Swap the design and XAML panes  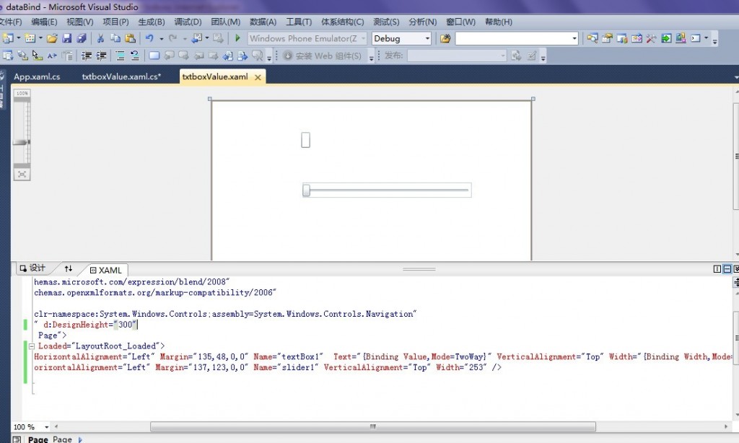[69, 269]
